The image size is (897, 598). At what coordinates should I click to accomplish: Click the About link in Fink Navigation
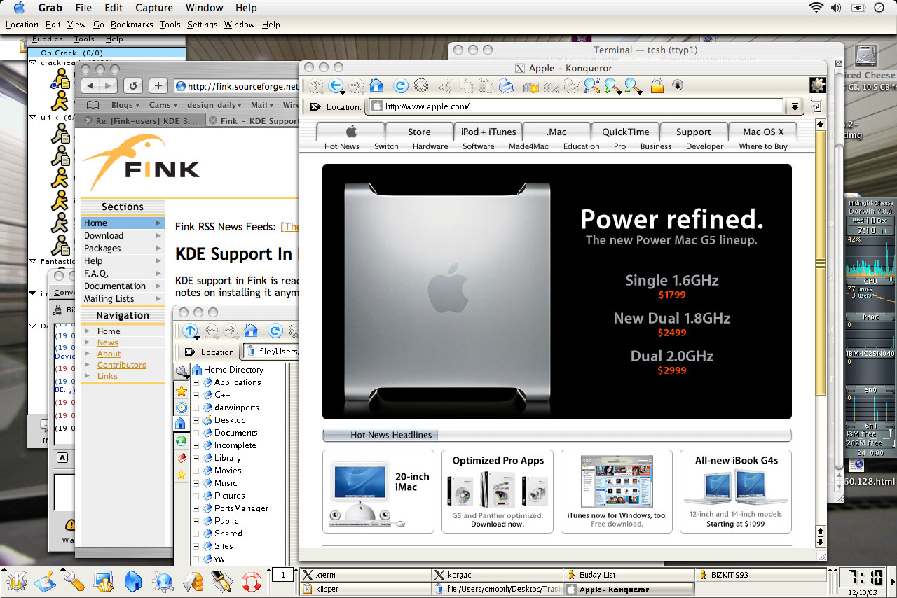point(109,354)
